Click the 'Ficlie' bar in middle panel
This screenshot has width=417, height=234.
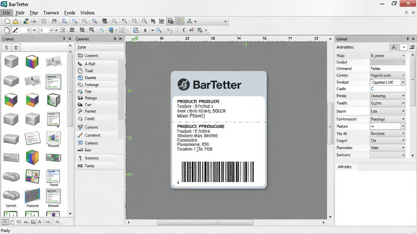100,47
